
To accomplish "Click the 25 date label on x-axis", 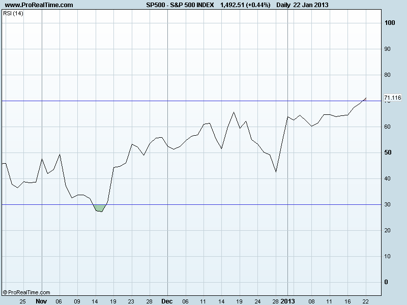I will [x=23, y=301].
